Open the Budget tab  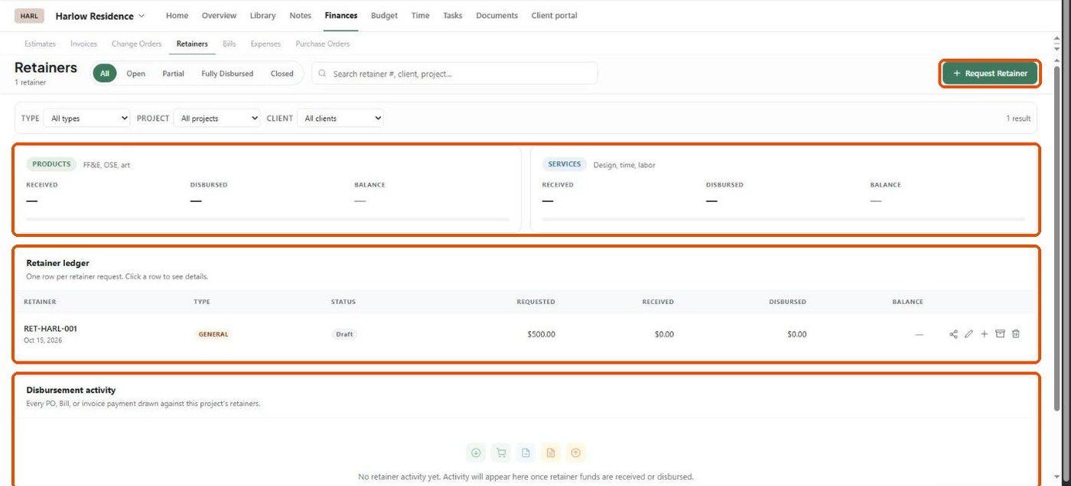point(384,15)
